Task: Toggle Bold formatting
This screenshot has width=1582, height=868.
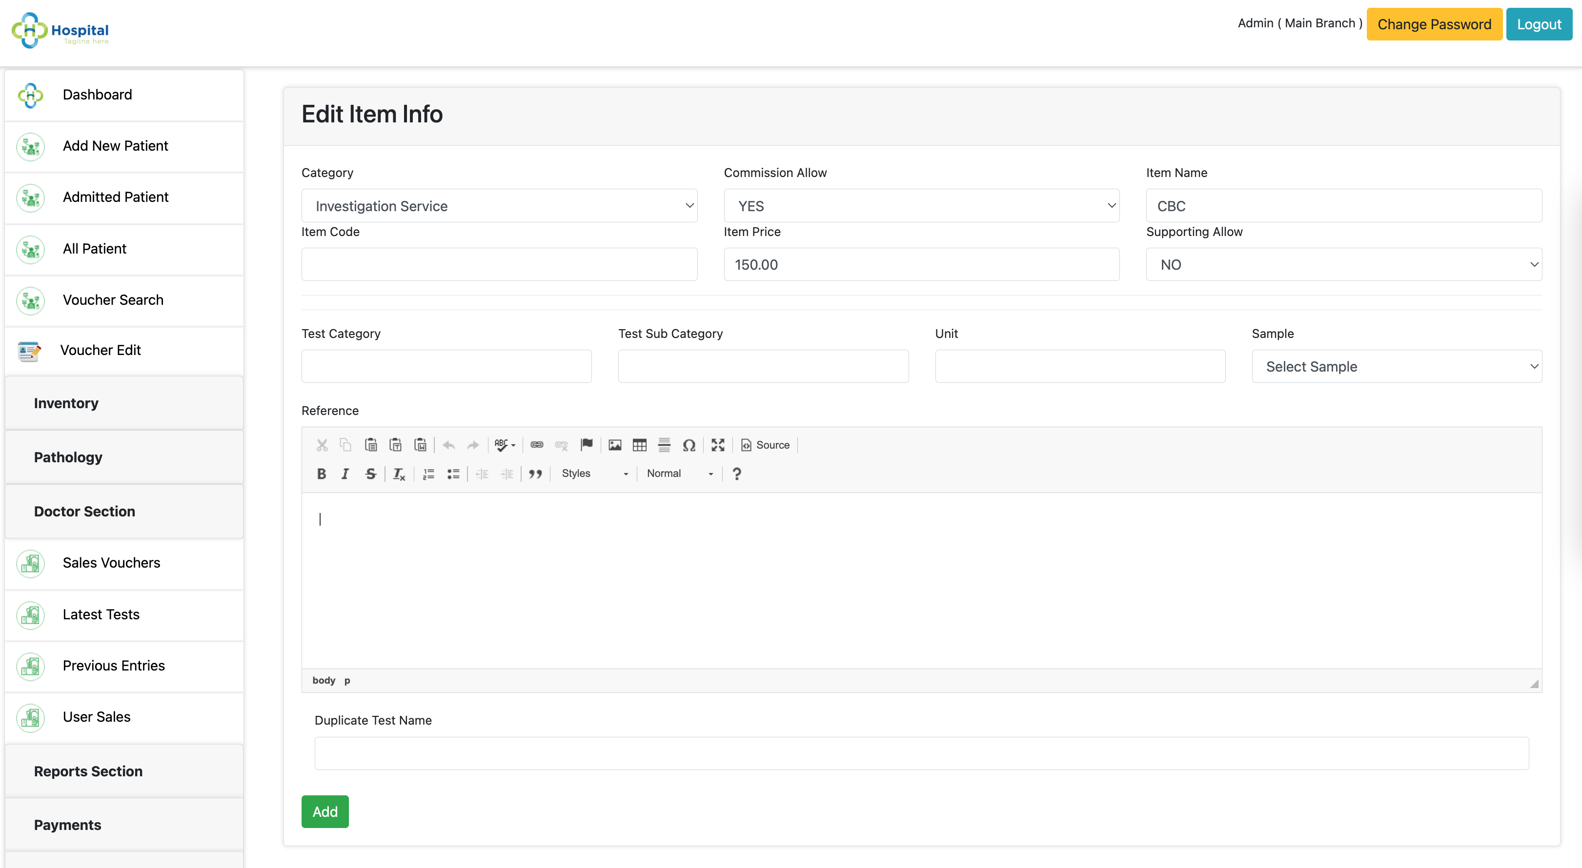Action: click(x=321, y=474)
